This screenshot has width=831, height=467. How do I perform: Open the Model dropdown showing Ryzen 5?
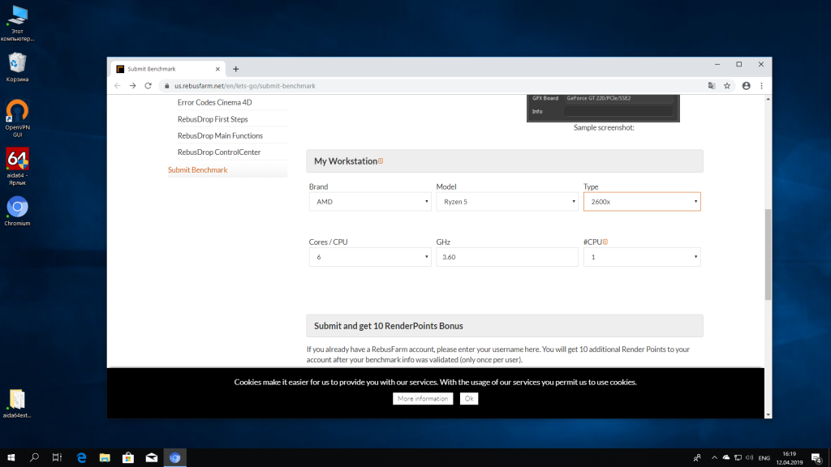[506, 201]
